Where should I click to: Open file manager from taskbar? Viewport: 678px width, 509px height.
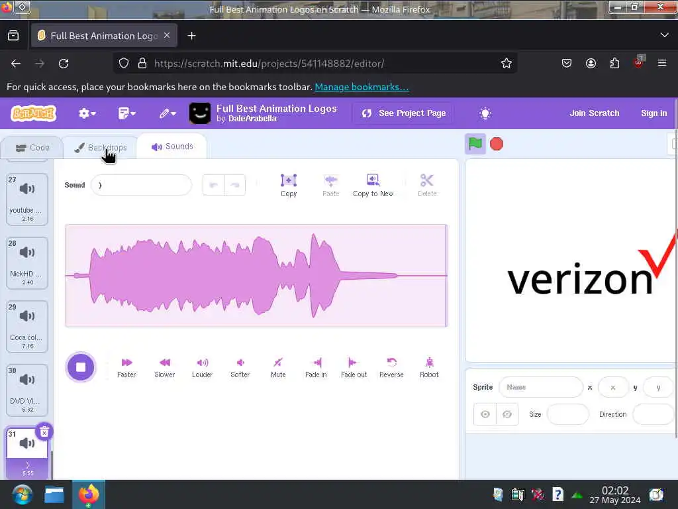(x=54, y=494)
